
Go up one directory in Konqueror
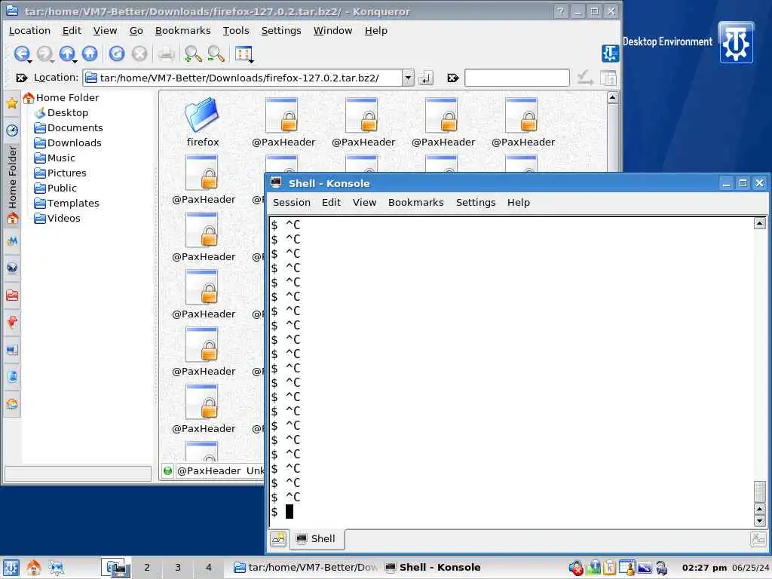click(x=66, y=54)
